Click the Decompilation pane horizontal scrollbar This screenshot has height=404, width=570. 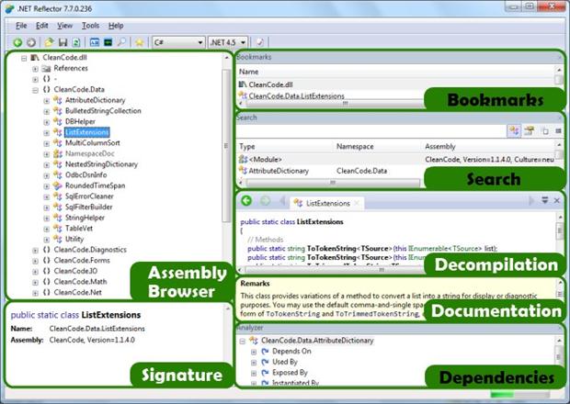(x=335, y=269)
